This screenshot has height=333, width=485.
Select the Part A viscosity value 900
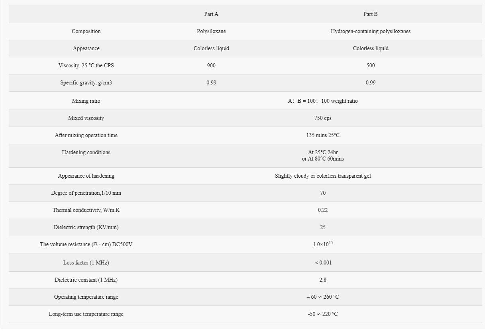coord(211,65)
